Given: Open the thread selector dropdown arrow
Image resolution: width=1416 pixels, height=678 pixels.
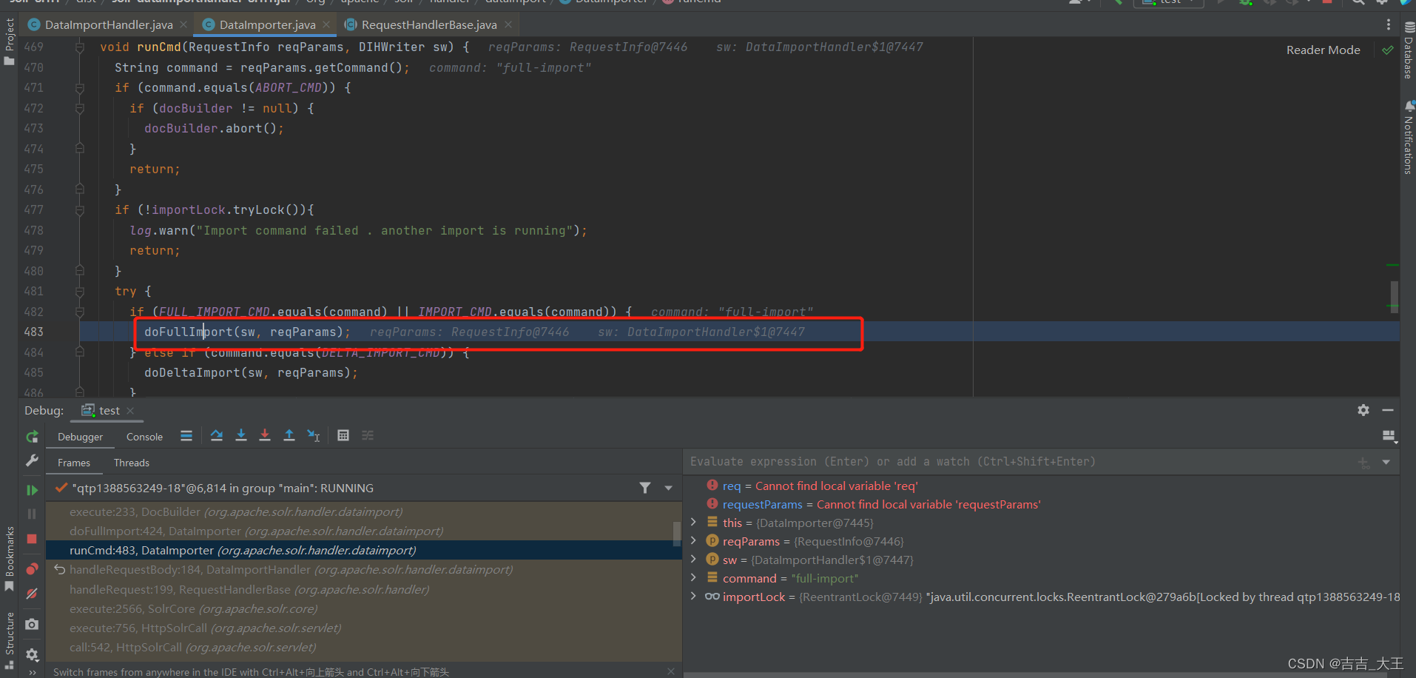Looking at the screenshot, I should [669, 488].
